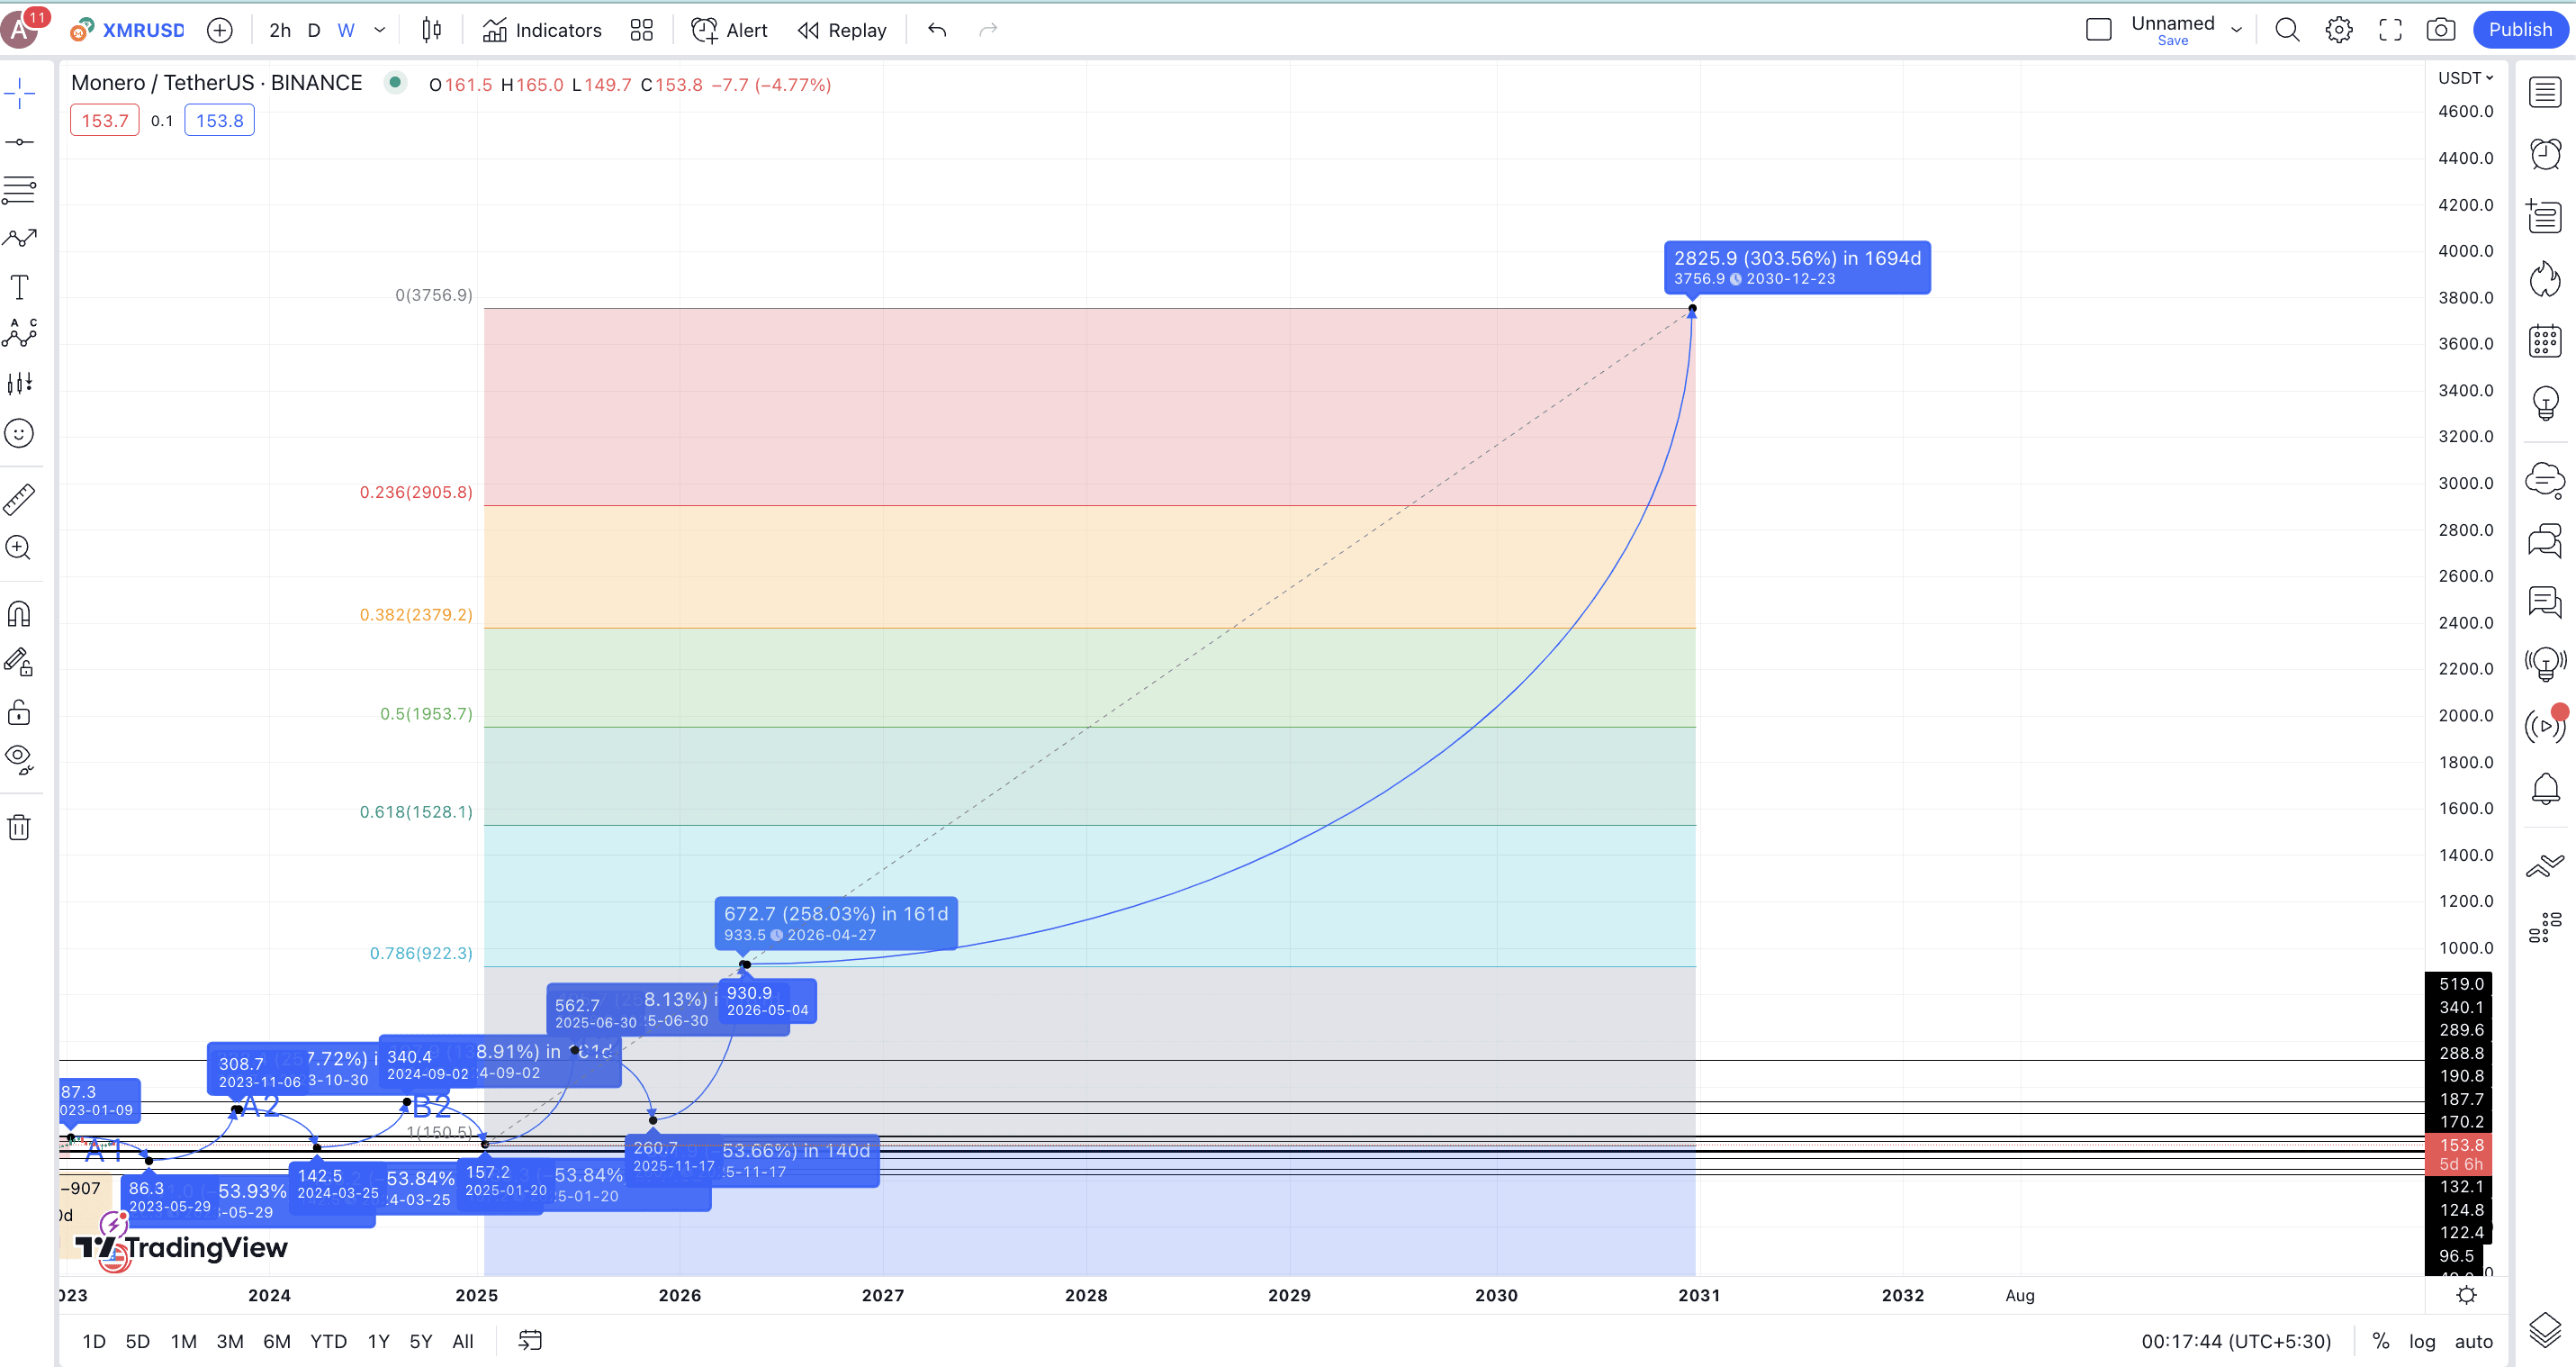Open the Measure ruler tool

tap(19, 498)
